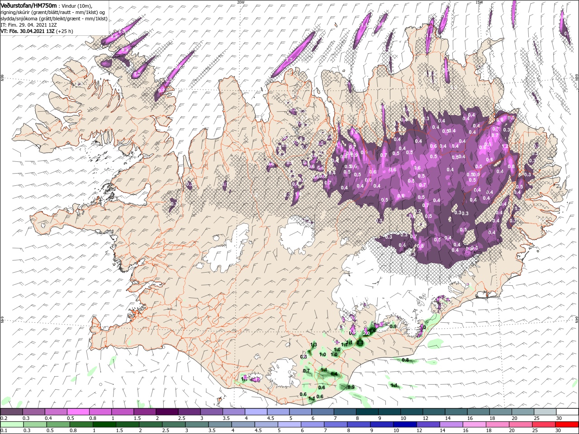Click the 'slydda/snjókoma' snow description line
Screen dimensions: 579x434
(x=54, y=19)
